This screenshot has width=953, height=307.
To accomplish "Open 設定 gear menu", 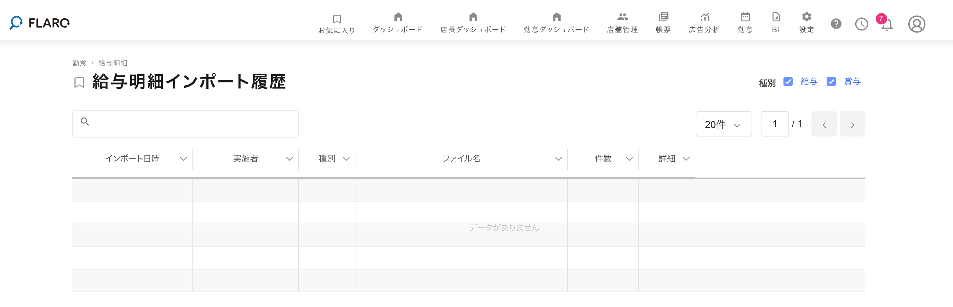I will (x=806, y=23).
